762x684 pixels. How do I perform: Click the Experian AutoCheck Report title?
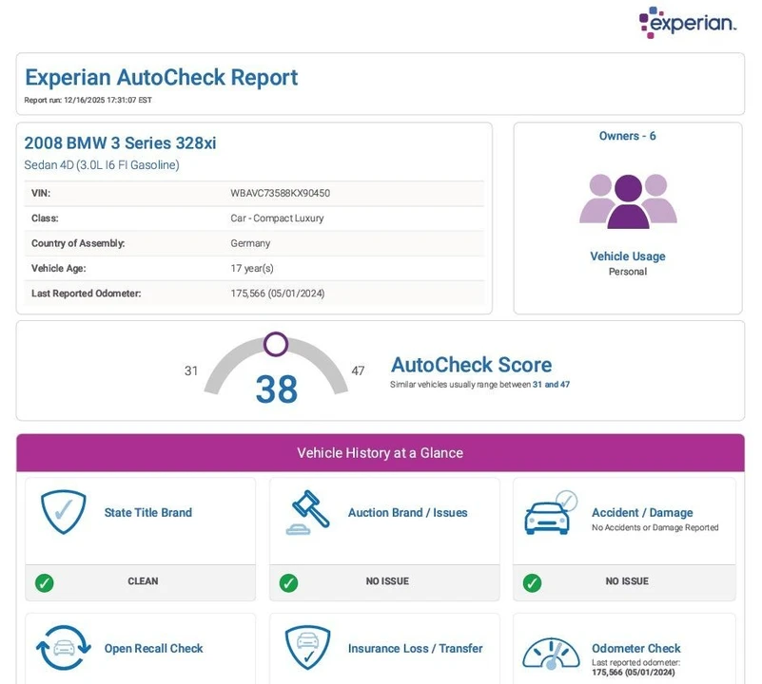[x=162, y=78]
